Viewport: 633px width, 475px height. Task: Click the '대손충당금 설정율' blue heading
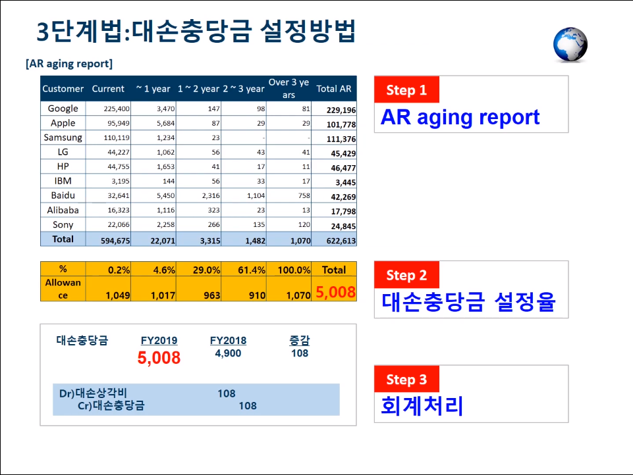(x=468, y=301)
